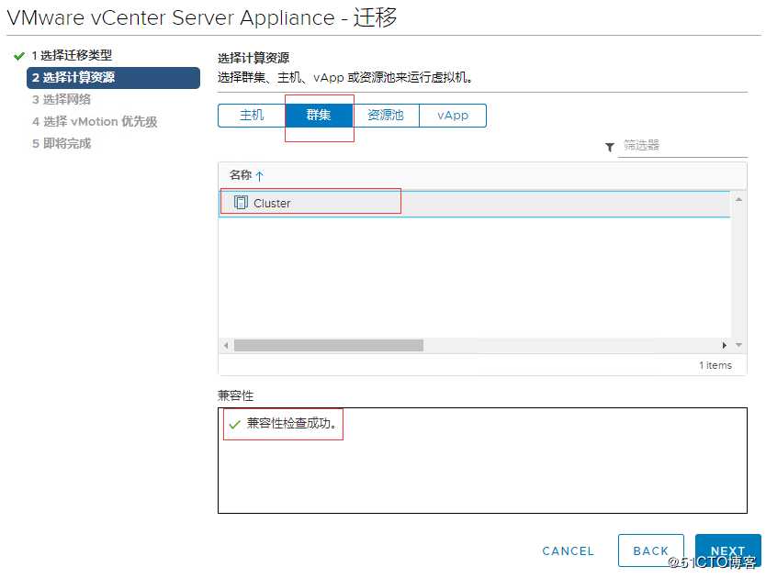Open step 1 选择迁移类型
Screen dimensions: 766x578
[72, 56]
